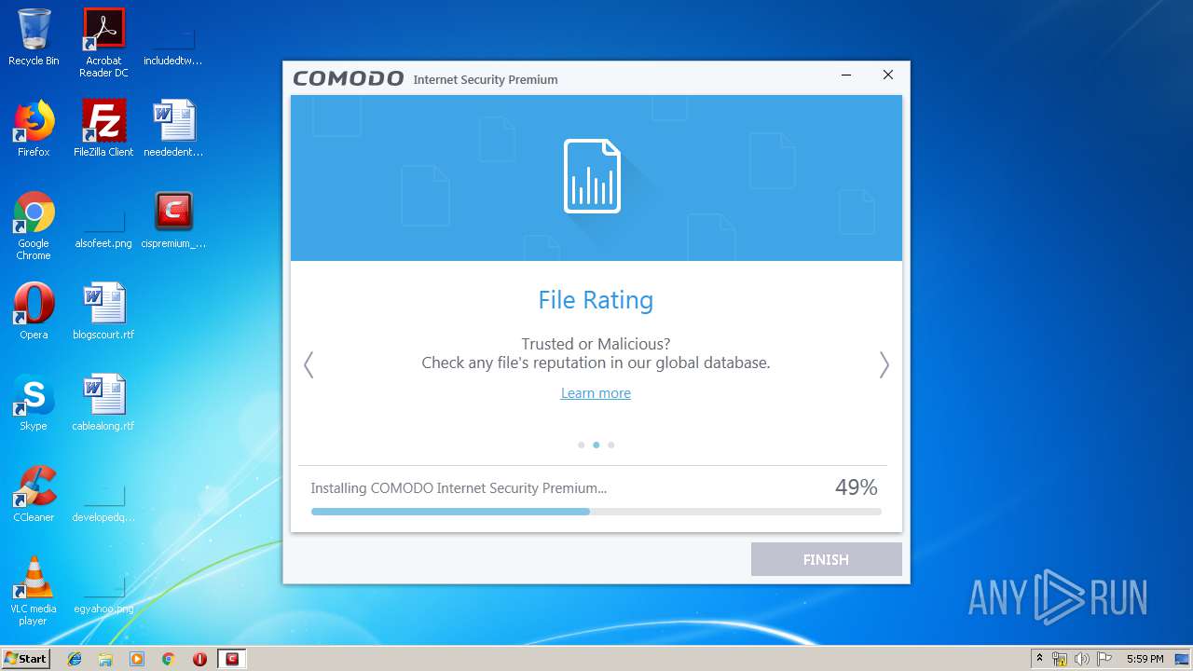Open Action Center flag tray icon

[x=1104, y=659]
